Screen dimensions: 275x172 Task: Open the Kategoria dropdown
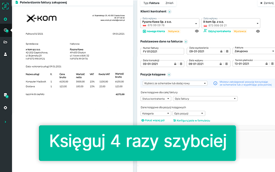[156, 114]
